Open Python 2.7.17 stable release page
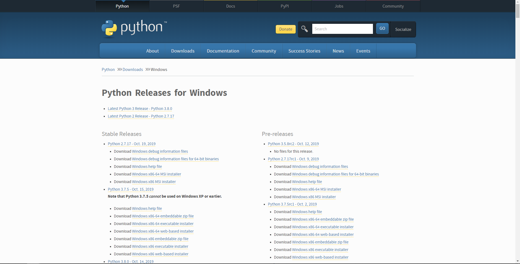Screen dimensions: 520x264 tap(132, 144)
